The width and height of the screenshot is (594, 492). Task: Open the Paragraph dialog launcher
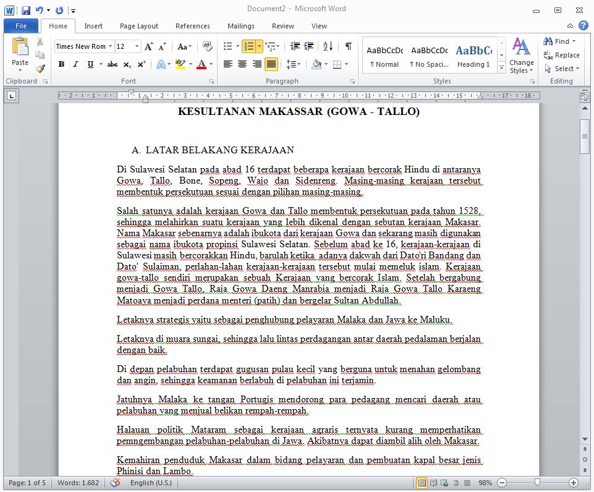(353, 82)
